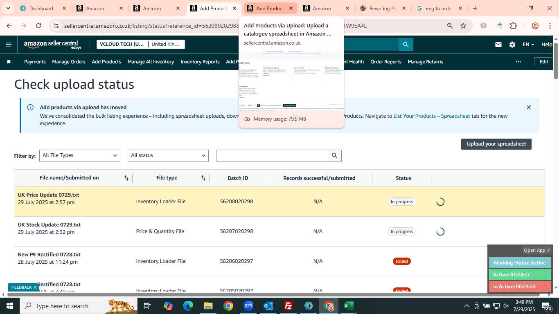559x314 pixels.
Task: Click the bookmark icon left of Payments
Action: [x=9, y=62]
